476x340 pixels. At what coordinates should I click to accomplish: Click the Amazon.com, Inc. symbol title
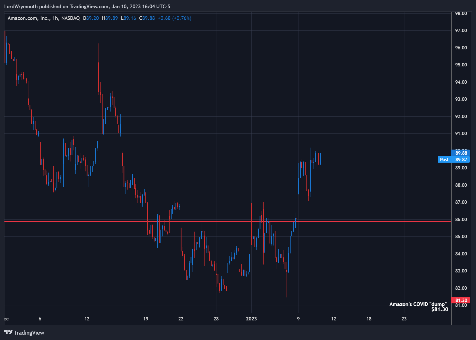(29, 18)
